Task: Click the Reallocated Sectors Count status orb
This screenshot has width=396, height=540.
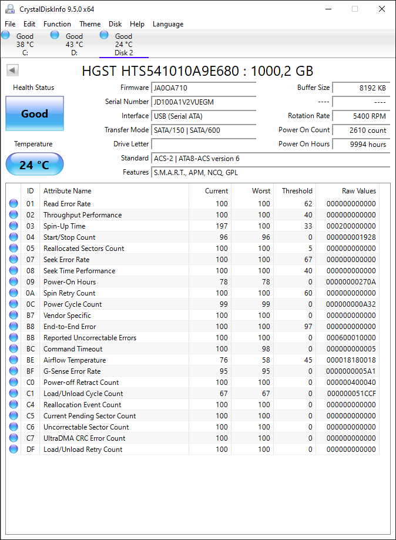Action: [14, 249]
